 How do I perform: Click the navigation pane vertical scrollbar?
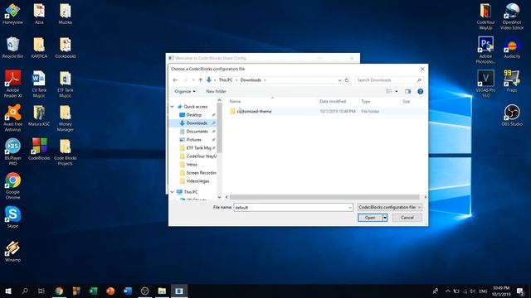(x=219, y=127)
